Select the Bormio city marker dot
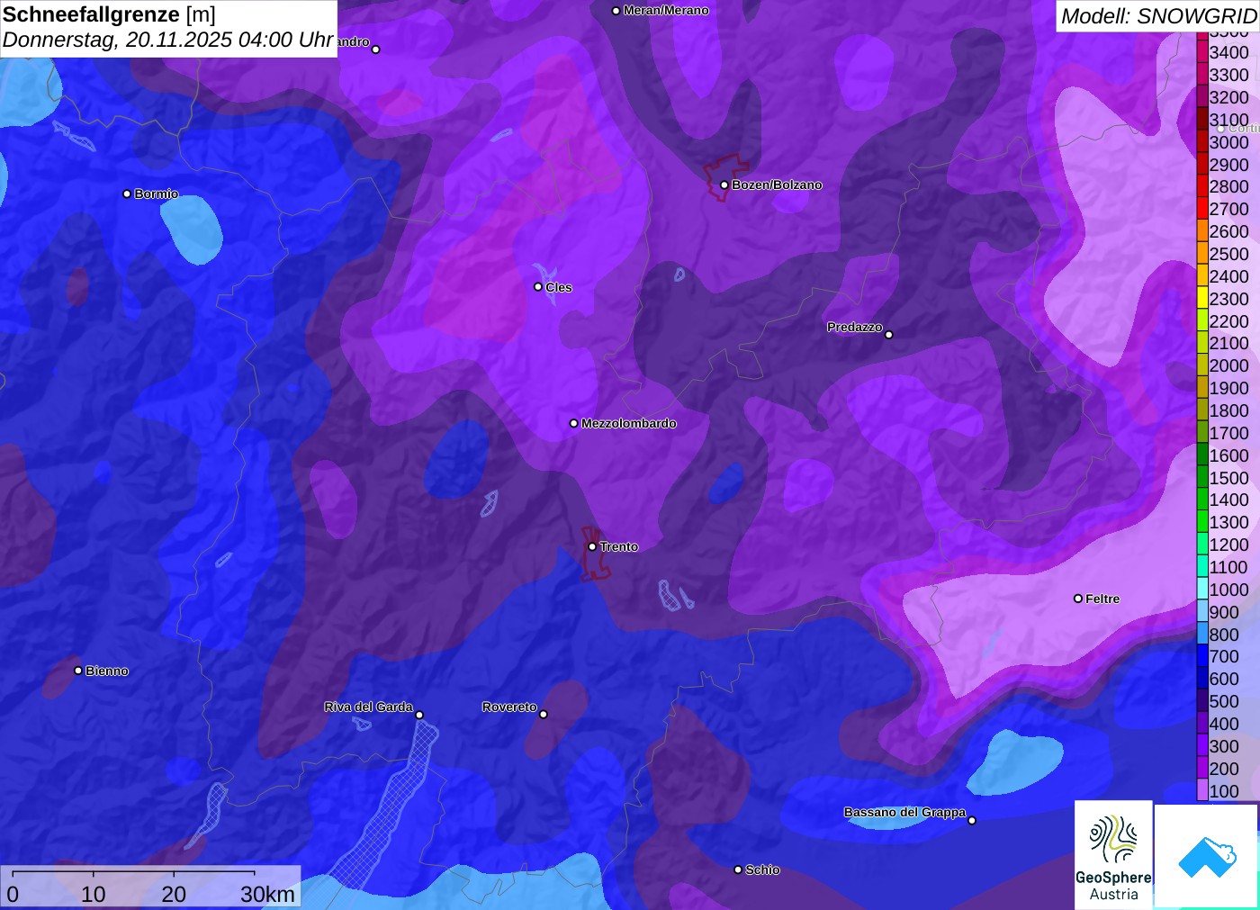 pos(127,194)
